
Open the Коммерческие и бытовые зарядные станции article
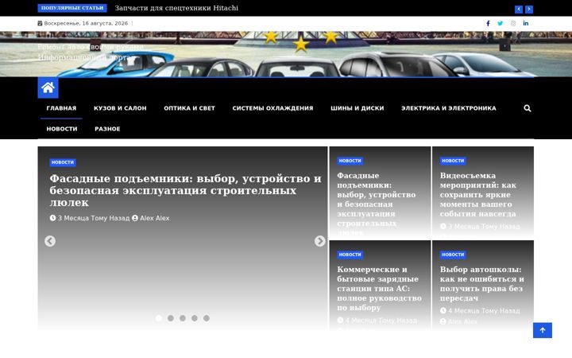tap(379, 289)
